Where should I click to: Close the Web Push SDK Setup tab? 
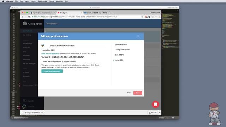(108, 13)
